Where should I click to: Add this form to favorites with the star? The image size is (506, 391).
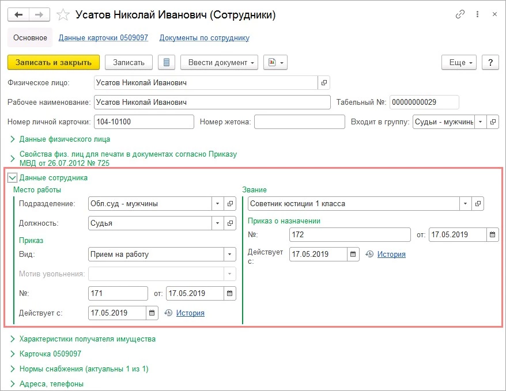(64, 16)
